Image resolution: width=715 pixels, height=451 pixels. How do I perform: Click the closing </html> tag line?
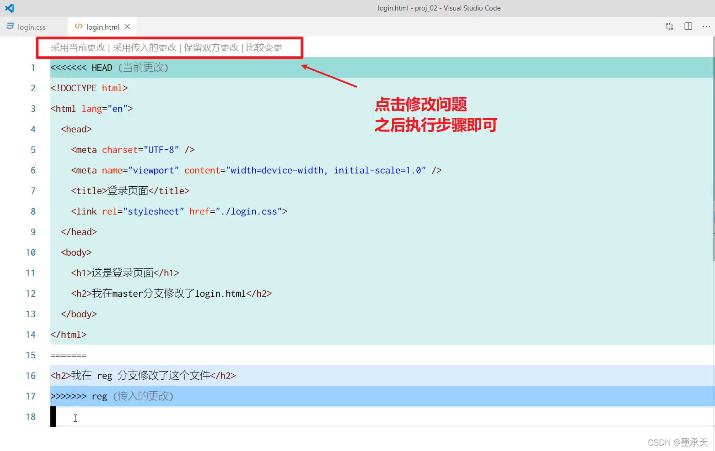click(x=382, y=335)
